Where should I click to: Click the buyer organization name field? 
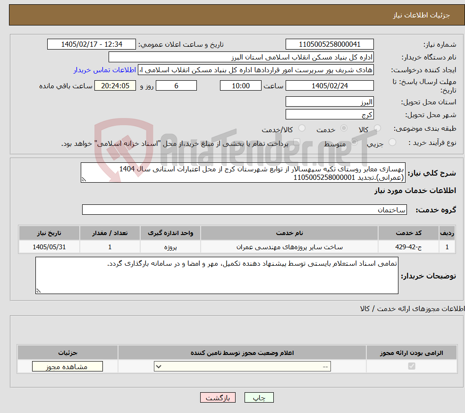(241, 57)
